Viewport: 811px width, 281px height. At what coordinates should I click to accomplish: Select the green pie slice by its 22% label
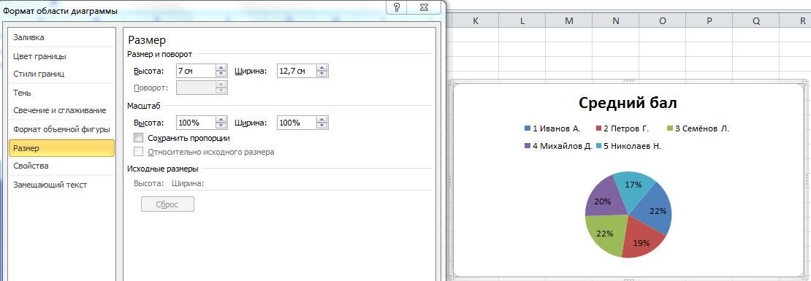[605, 234]
